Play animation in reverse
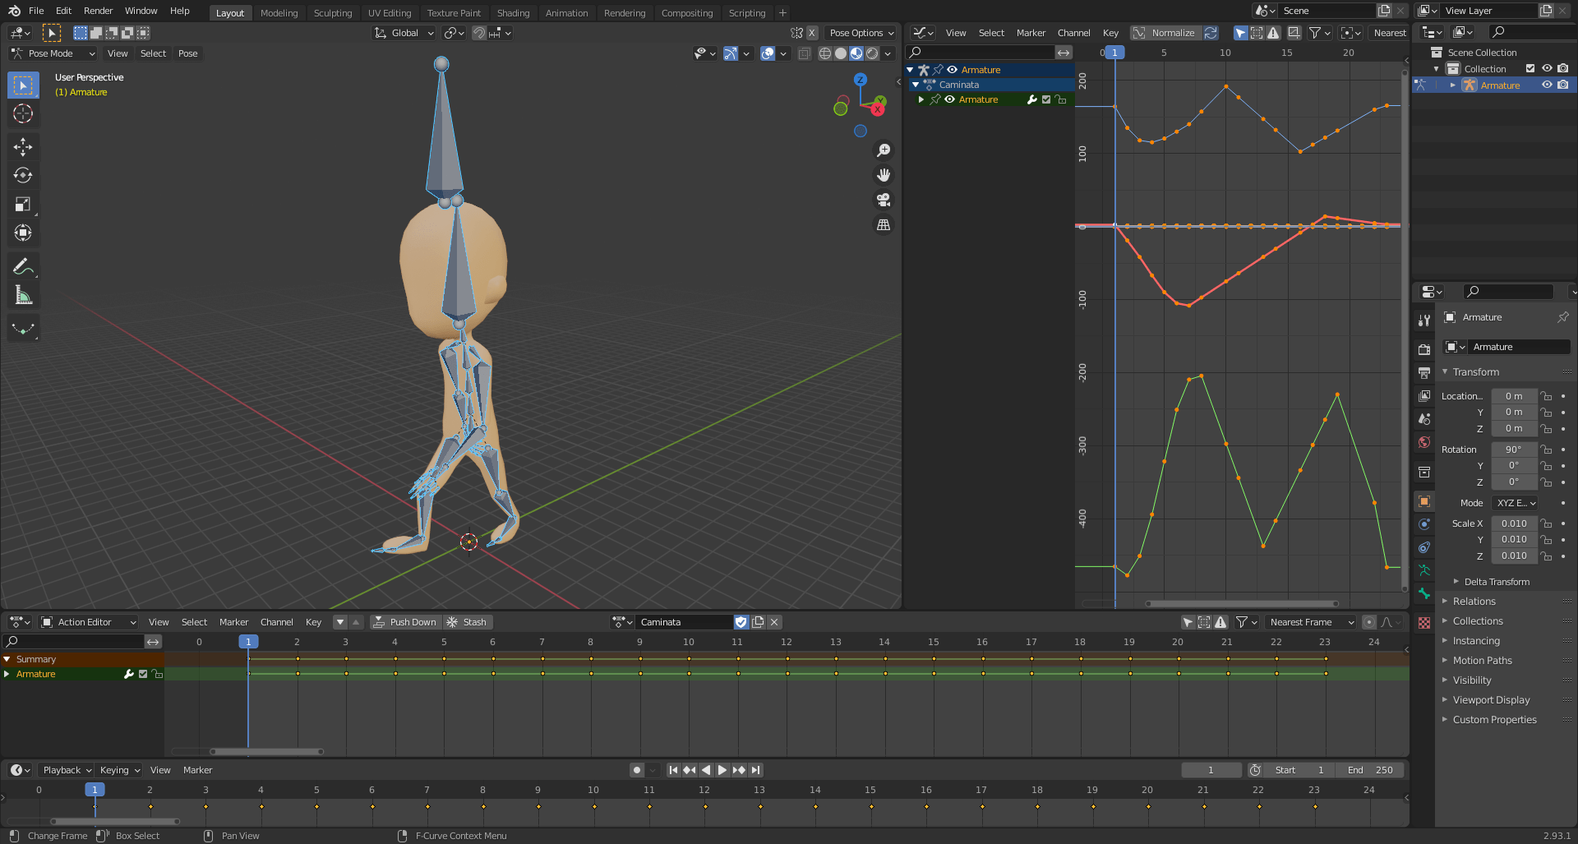This screenshot has height=844, width=1578. tap(706, 770)
